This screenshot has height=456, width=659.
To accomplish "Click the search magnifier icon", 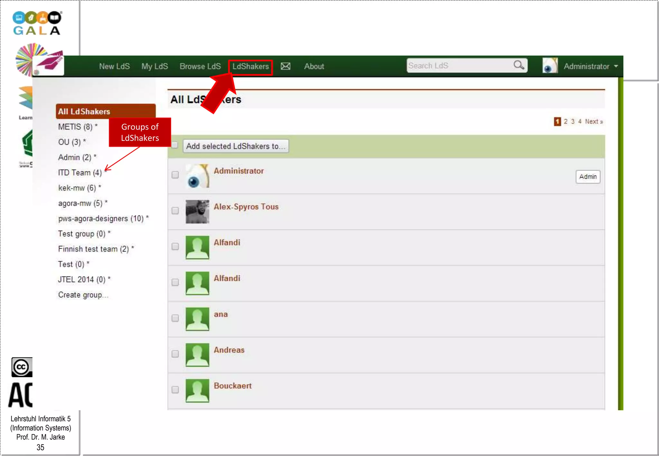I will (x=518, y=65).
